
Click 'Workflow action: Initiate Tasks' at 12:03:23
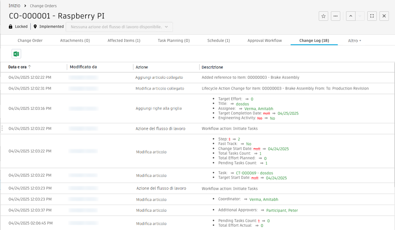pyautogui.click(x=230, y=189)
